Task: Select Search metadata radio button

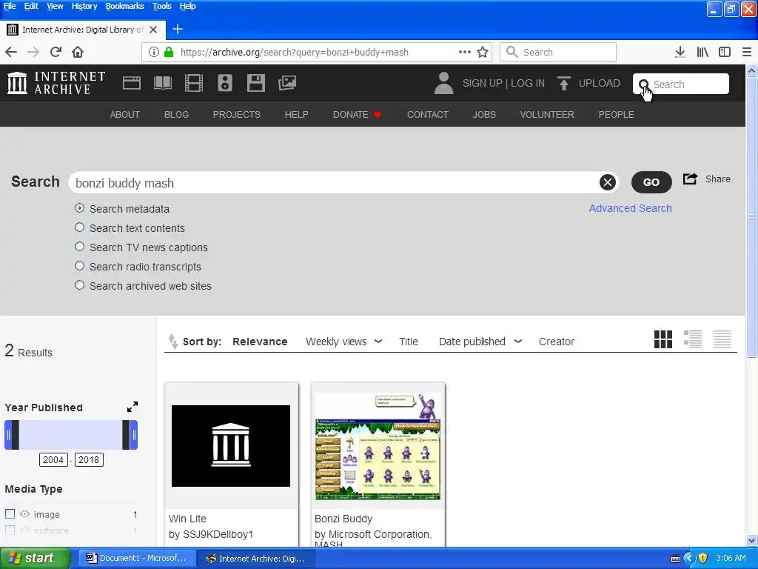Action: pos(80,208)
